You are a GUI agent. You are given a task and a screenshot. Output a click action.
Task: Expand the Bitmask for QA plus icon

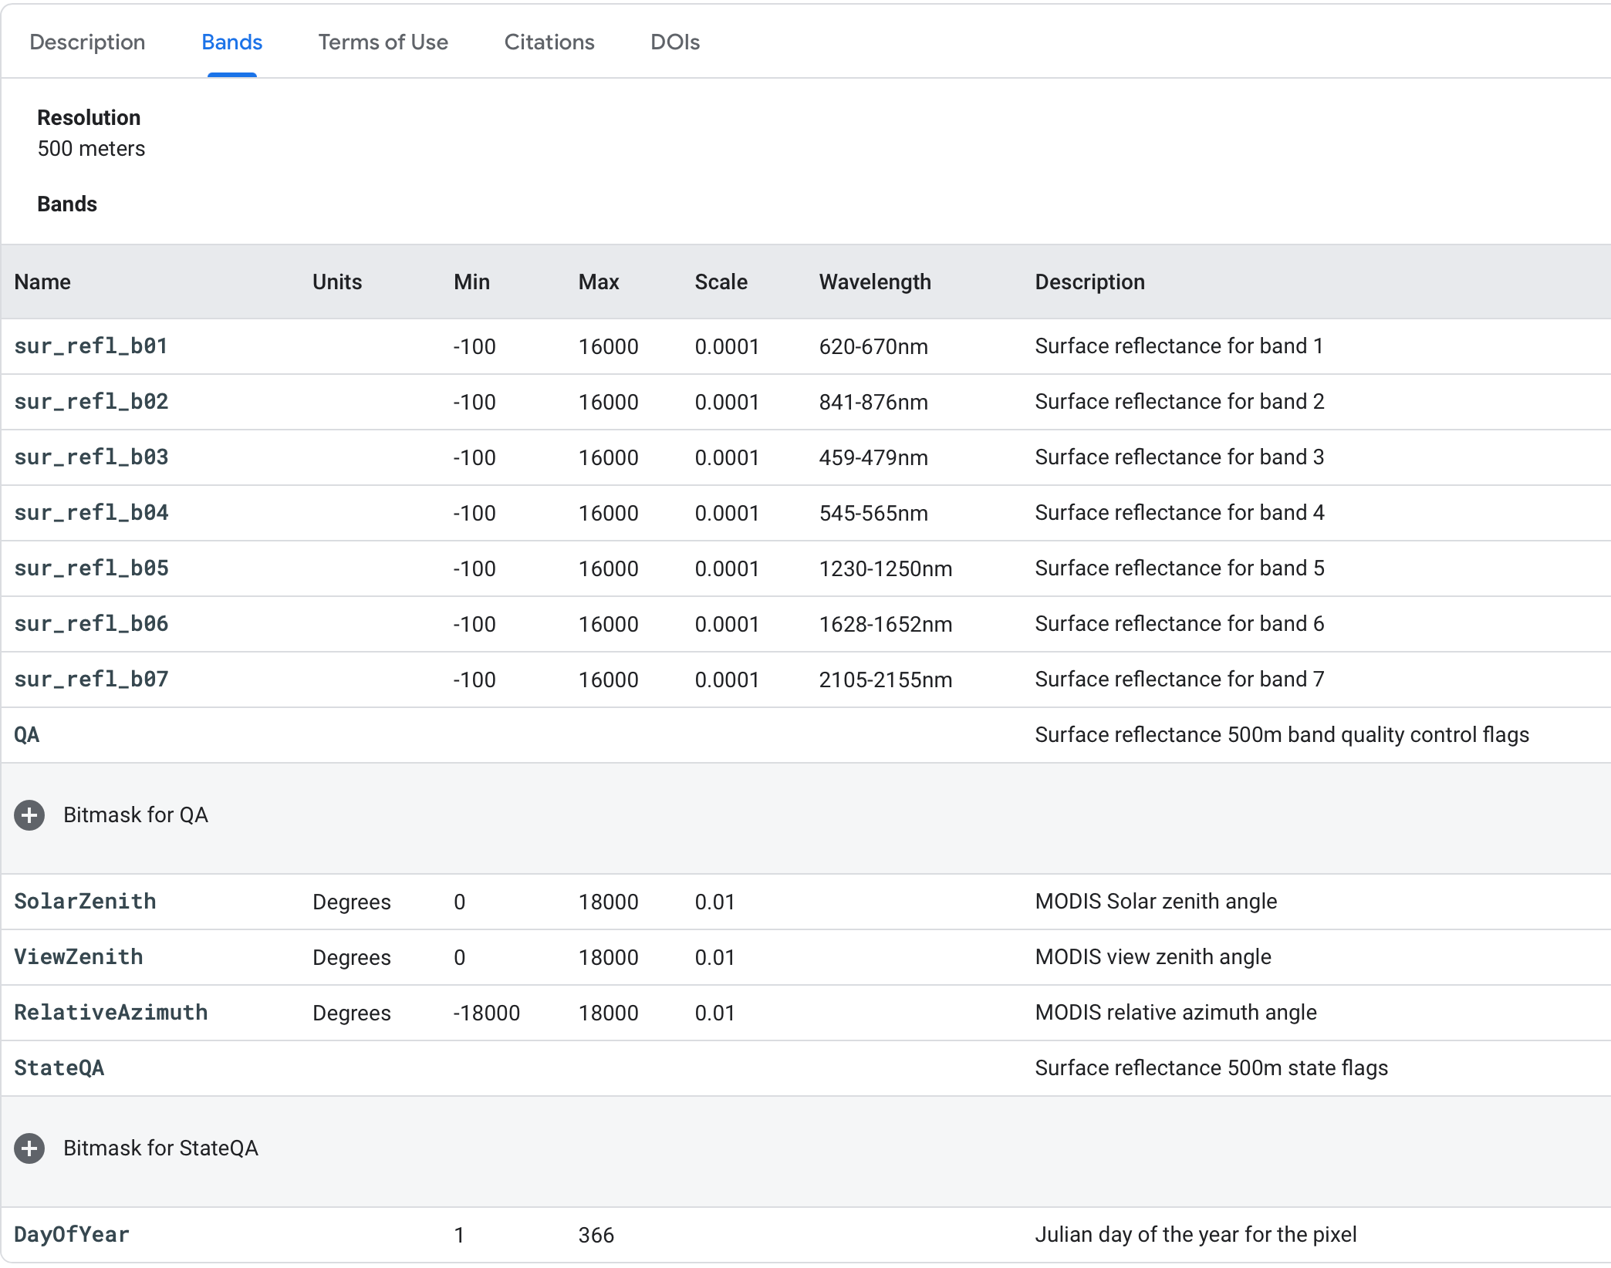[x=29, y=815]
